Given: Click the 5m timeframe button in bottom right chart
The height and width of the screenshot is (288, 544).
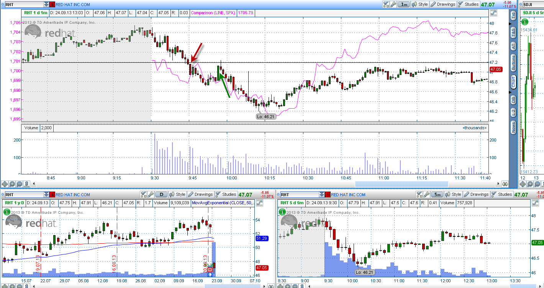Looking at the screenshot, I should [x=437, y=194].
